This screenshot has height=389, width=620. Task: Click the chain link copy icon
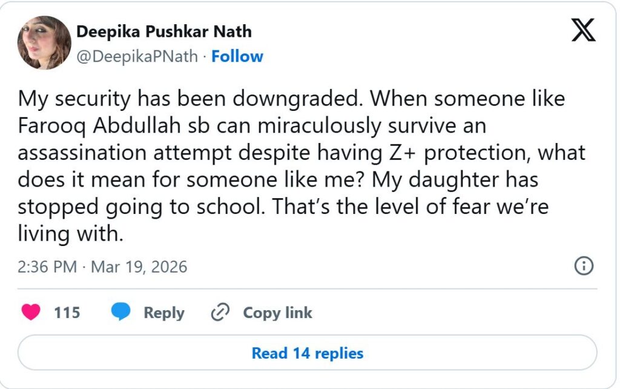[219, 313]
